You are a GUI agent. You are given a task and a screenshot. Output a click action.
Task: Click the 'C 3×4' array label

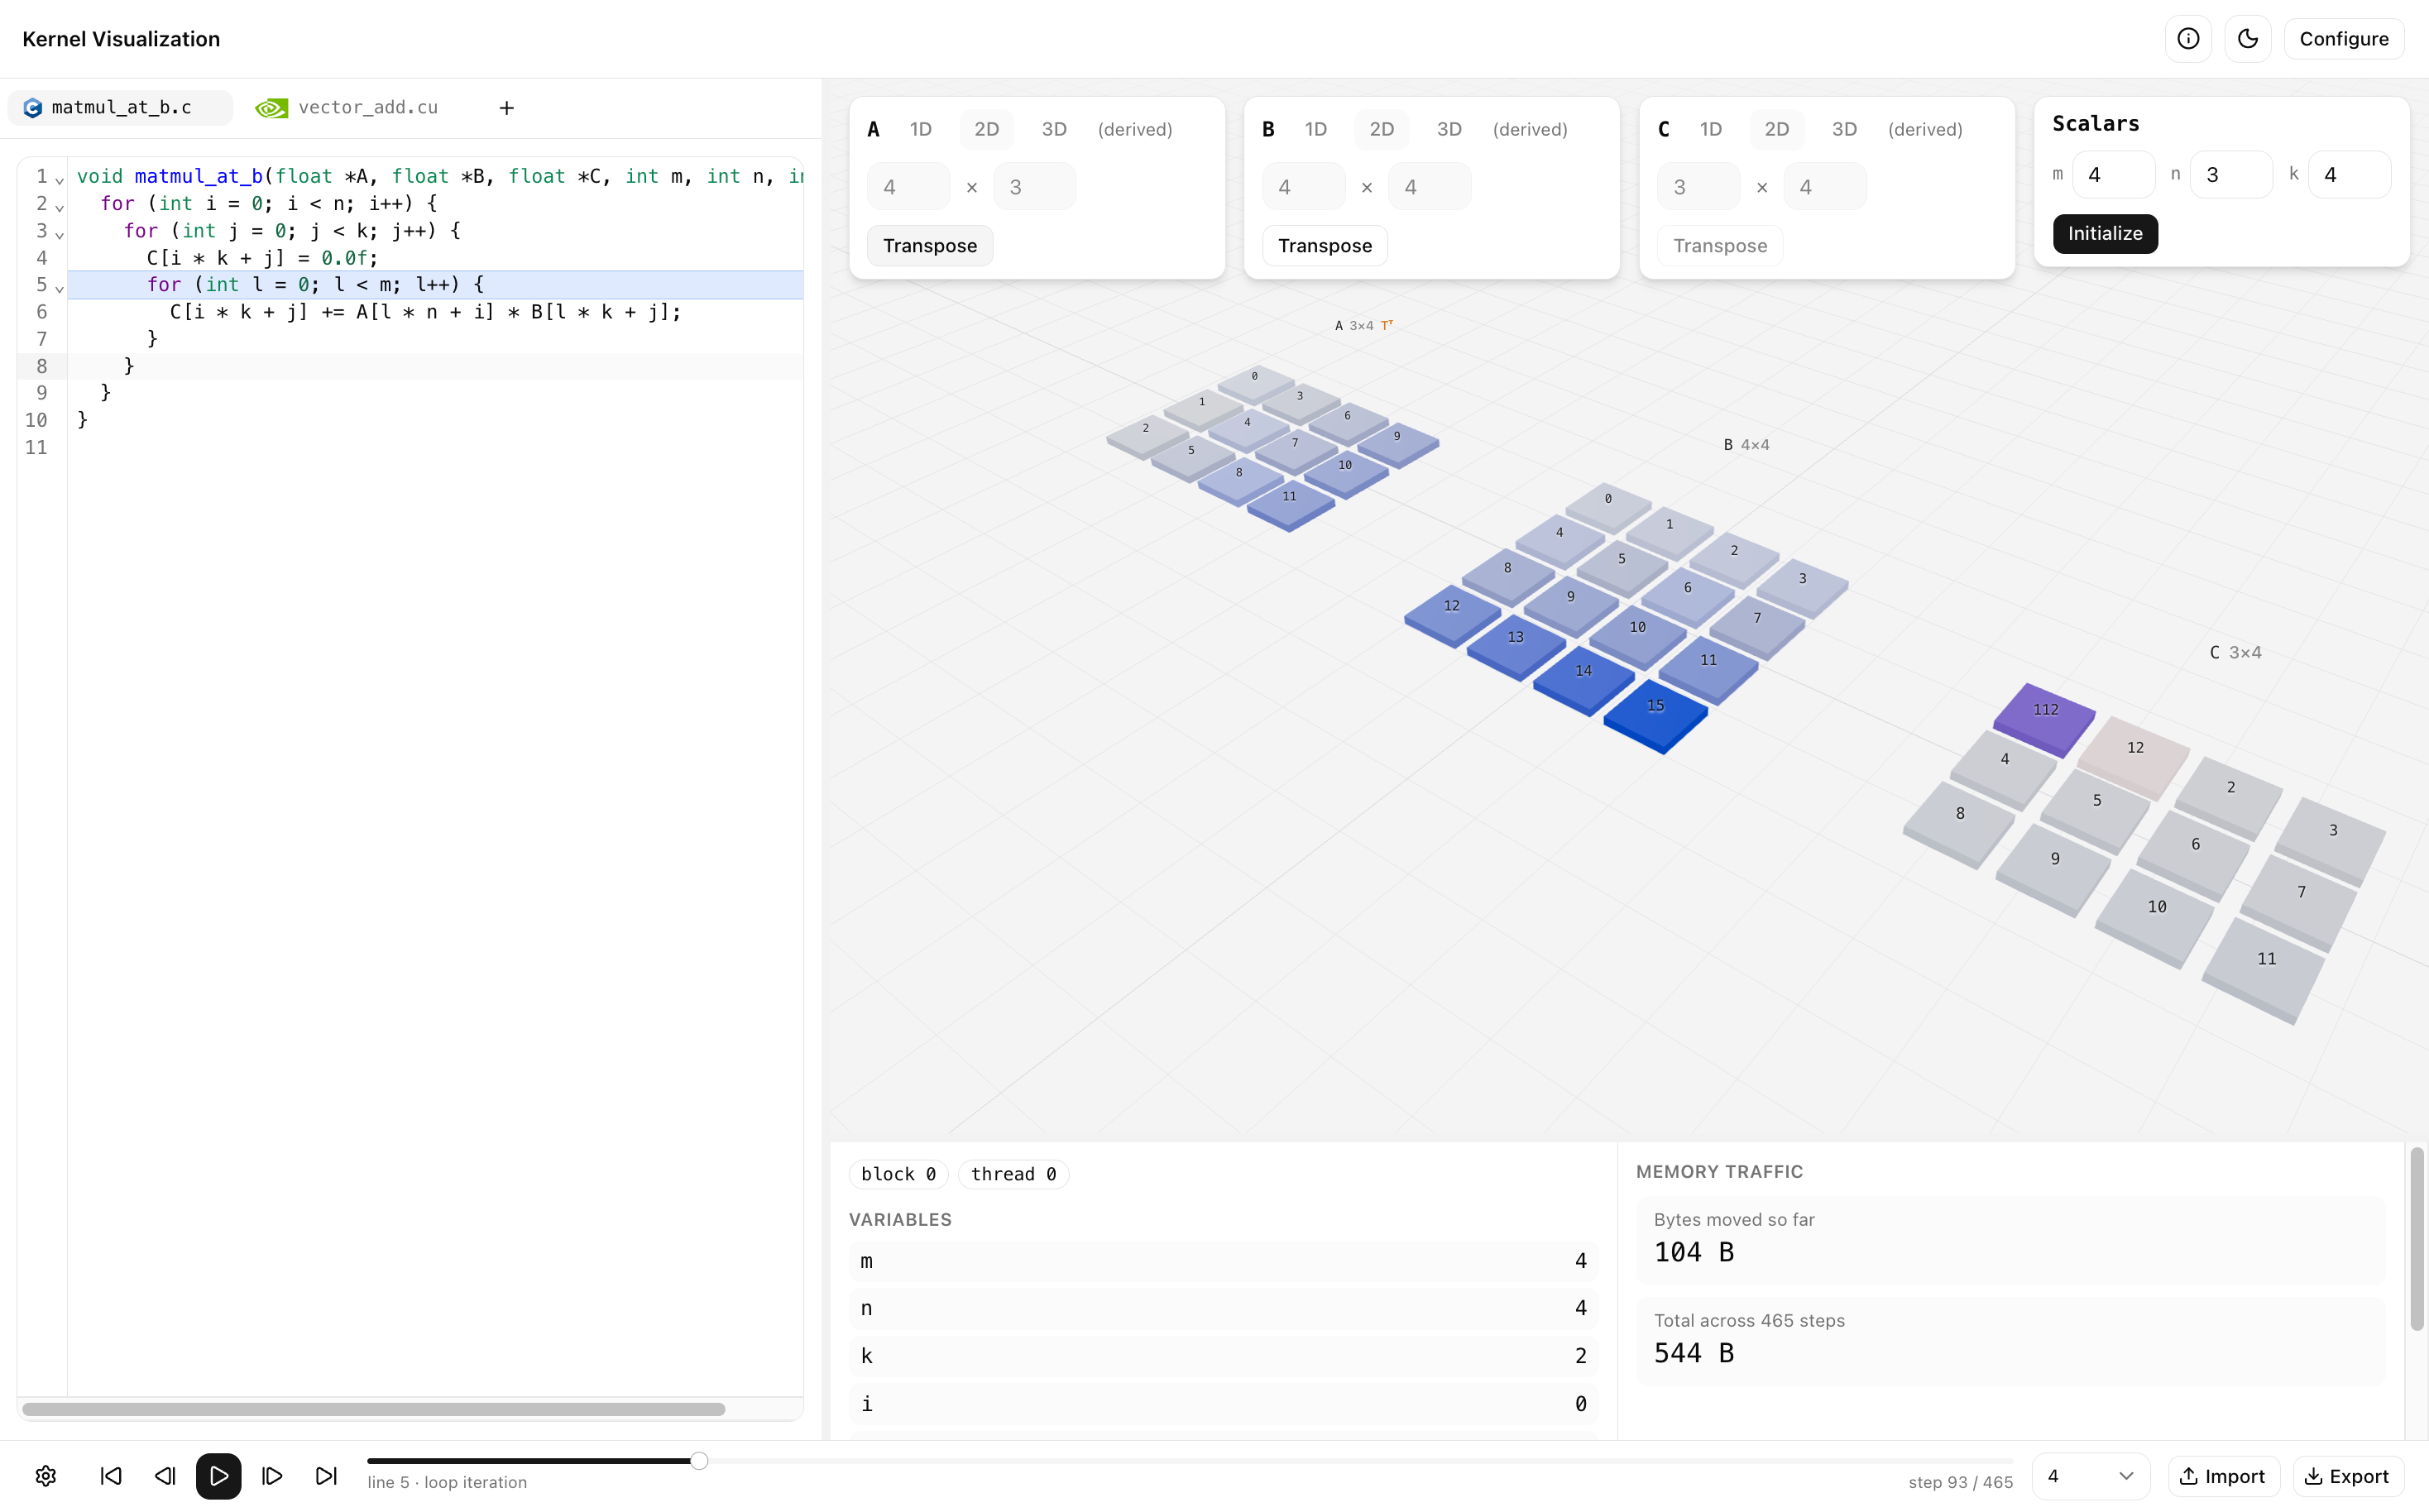[2235, 652]
